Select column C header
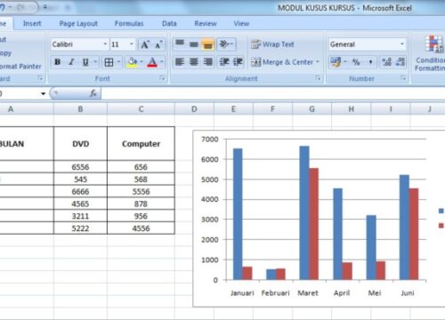This screenshot has width=445, height=320. (x=141, y=109)
